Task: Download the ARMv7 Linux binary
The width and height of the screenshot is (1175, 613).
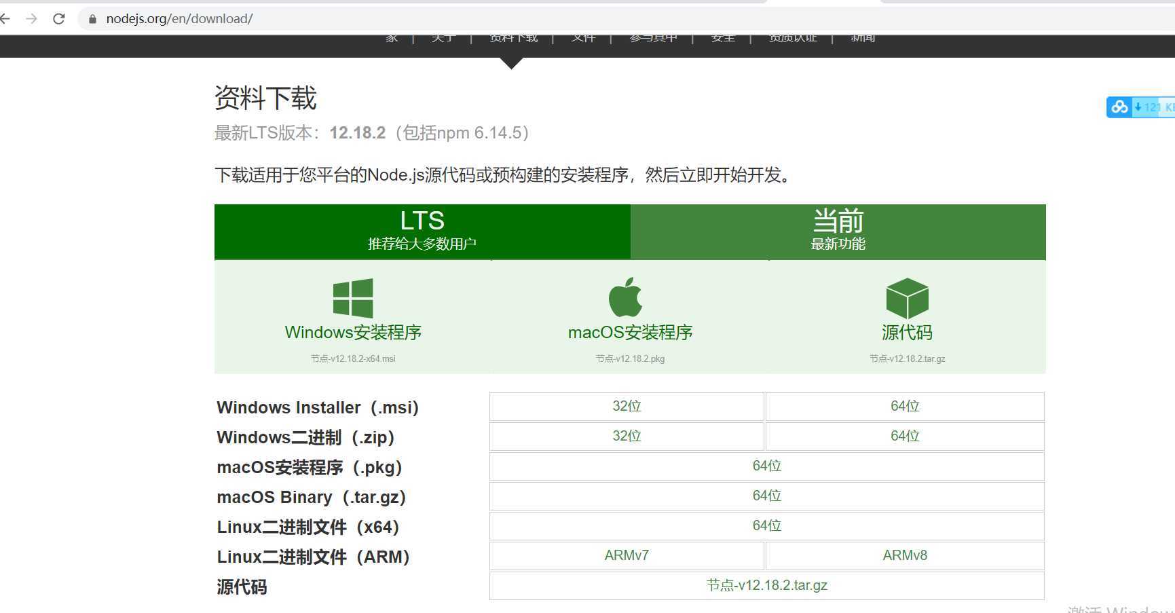Action: click(627, 555)
